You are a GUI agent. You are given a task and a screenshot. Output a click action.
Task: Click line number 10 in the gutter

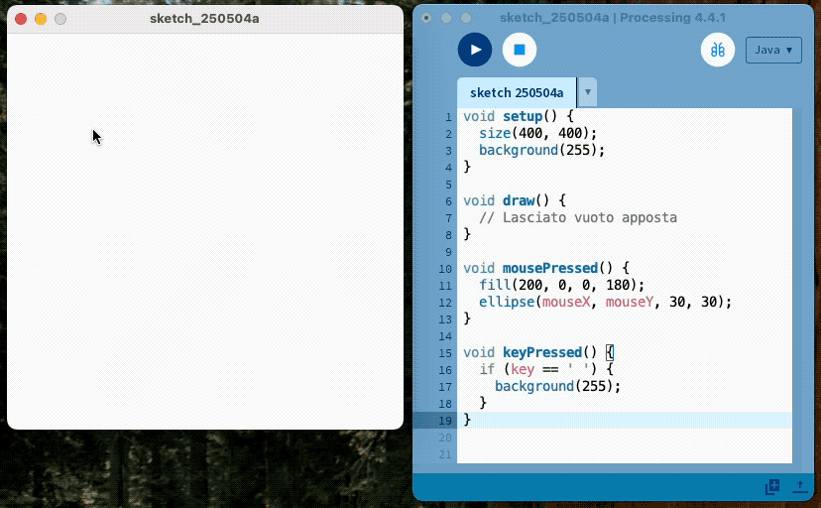click(444, 268)
